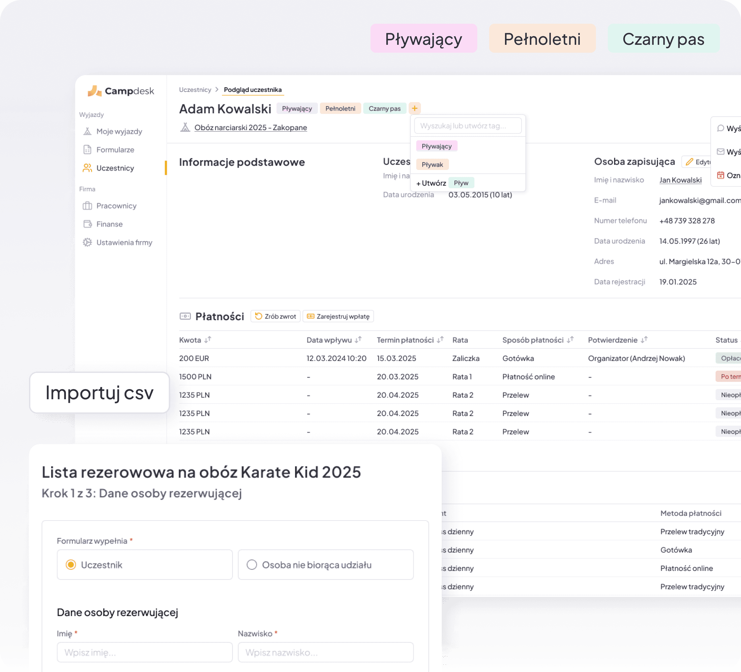Click the Płatności banknote heading icon
The image size is (741, 672).
click(185, 316)
